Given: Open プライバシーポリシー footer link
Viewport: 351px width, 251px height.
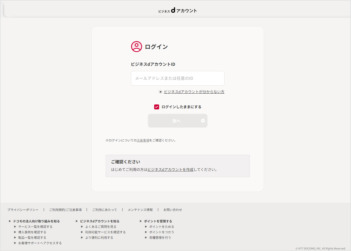Looking at the screenshot, I should click(23, 210).
